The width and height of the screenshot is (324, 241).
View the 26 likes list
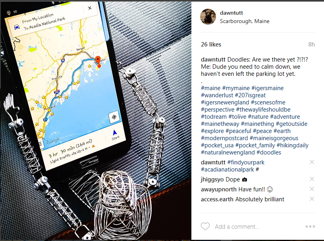(211, 44)
